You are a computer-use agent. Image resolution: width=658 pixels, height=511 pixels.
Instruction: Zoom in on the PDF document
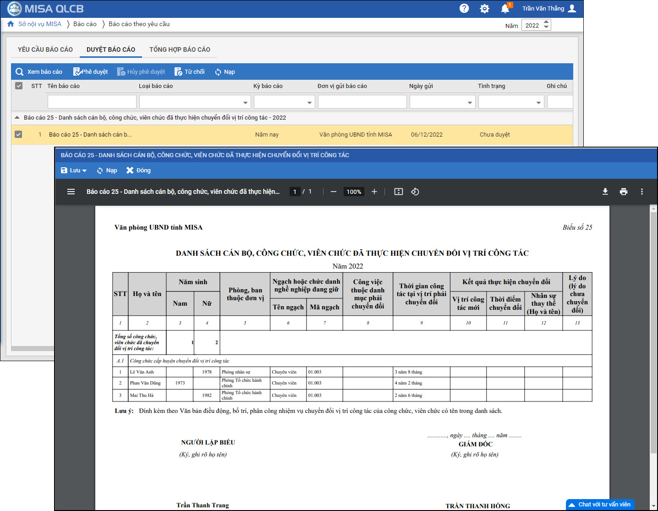pos(374,192)
